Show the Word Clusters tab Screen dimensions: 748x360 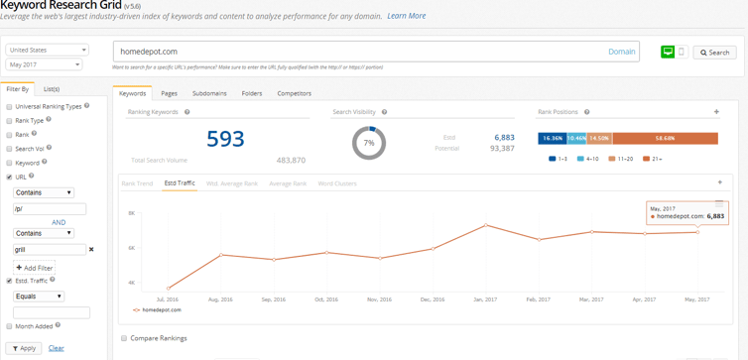337,183
